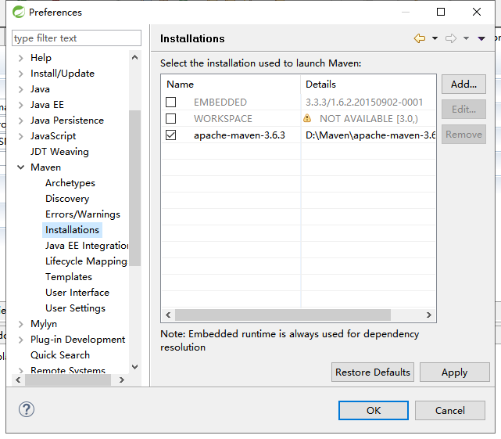Image resolution: width=501 pixels, height=439 pixels.
Task: Select Quick Search preference page
Action: pyautogui.click(x=60, y=355)
